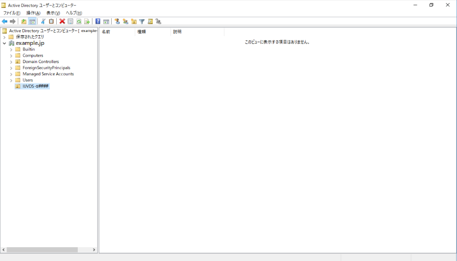The width and height of the screenshot is (457, 261).
Task: Click the Users folder icon
Action: coord(18,80)
